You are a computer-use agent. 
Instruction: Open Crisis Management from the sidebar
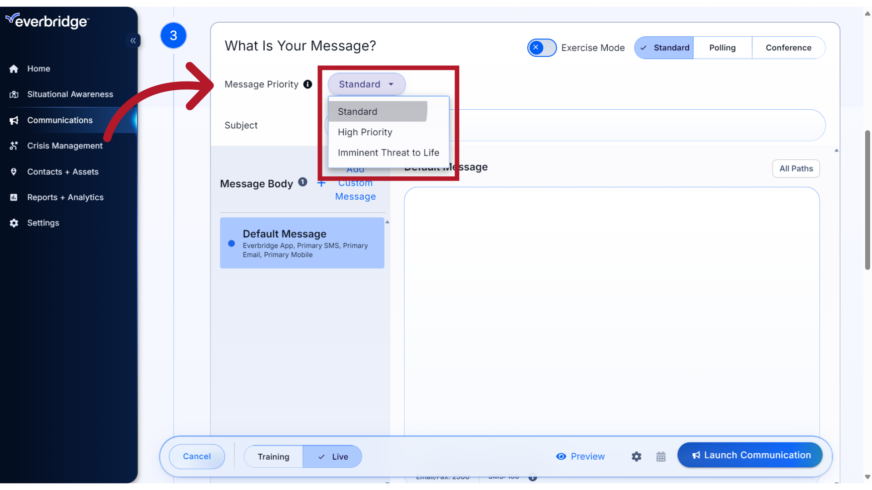64,146
